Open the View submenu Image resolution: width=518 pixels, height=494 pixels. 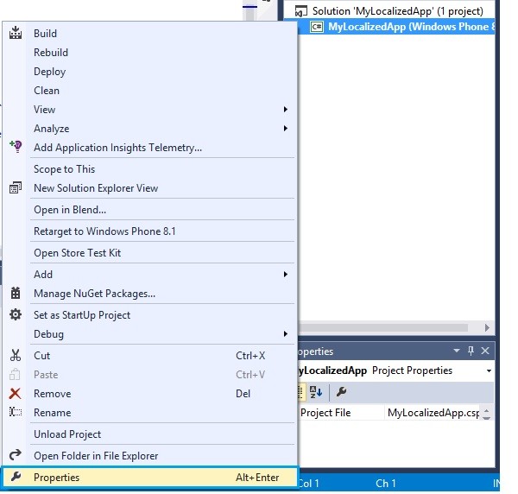click(148, 109)
